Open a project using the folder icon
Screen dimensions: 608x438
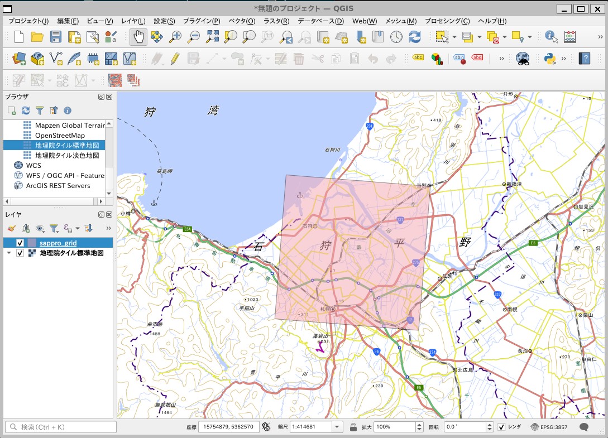click(x=37, y=37)
